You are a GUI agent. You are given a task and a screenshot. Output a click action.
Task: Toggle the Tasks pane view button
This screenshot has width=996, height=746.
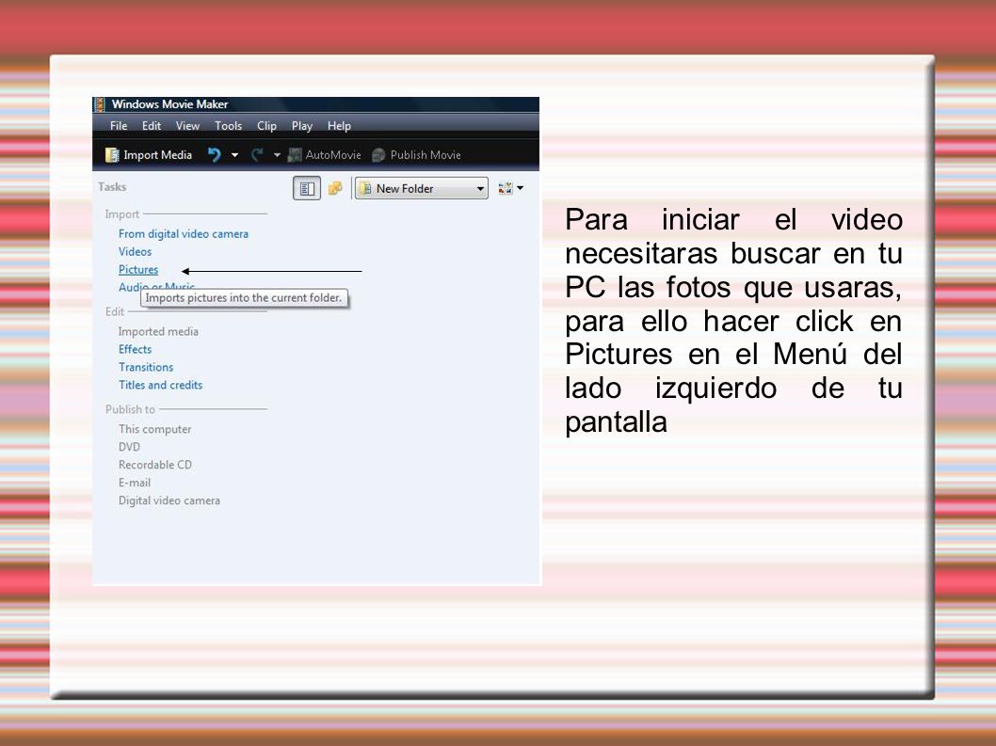pyautogui.click(x=307, y=188)
